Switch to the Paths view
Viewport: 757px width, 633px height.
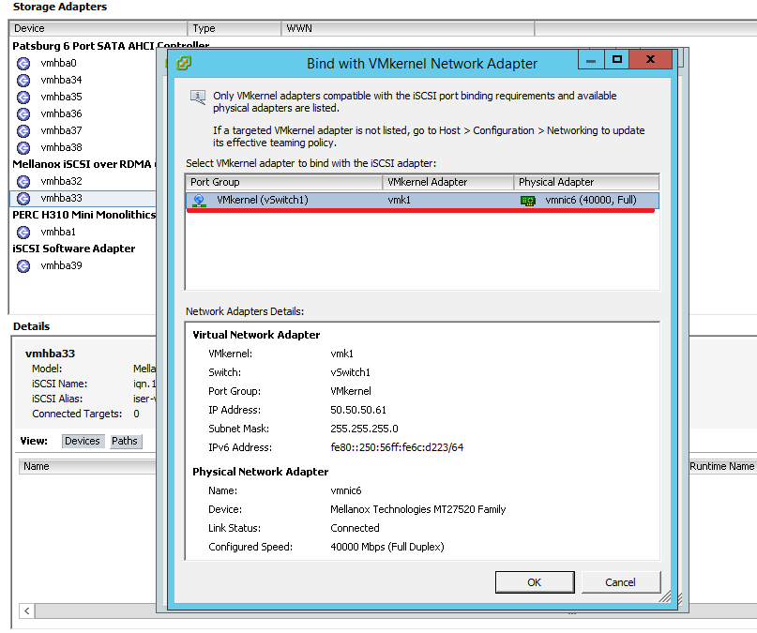coord(125,442)
